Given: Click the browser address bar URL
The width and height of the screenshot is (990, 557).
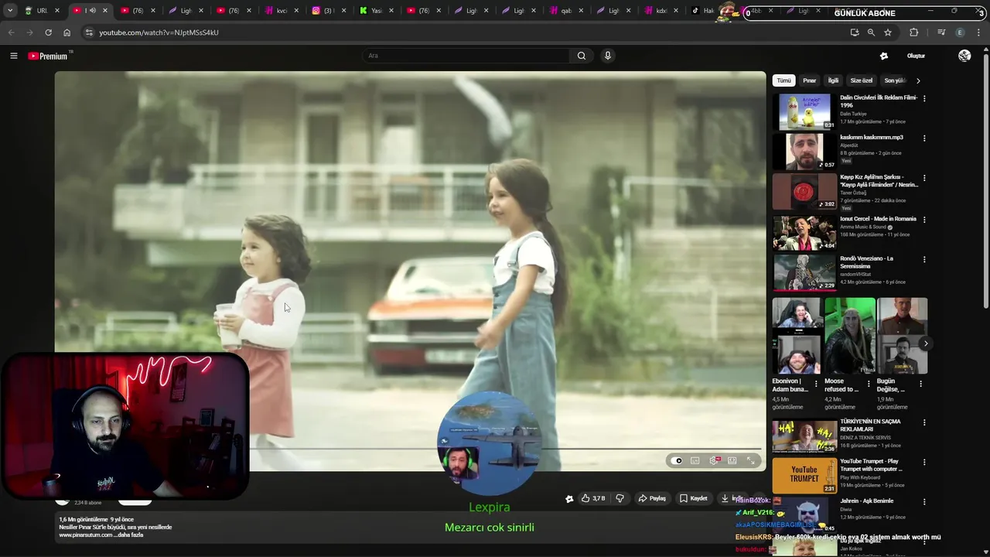Looking at the screenshot, I should (x=159, y=32).
